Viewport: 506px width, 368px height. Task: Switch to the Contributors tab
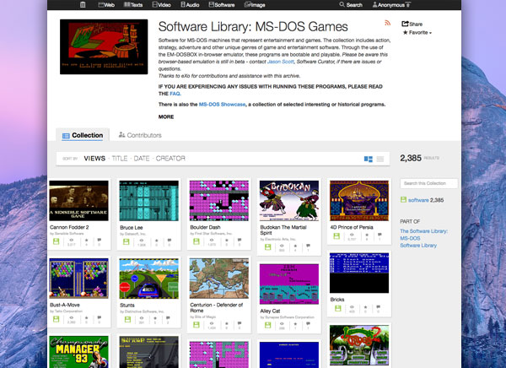tap(140, 135)
